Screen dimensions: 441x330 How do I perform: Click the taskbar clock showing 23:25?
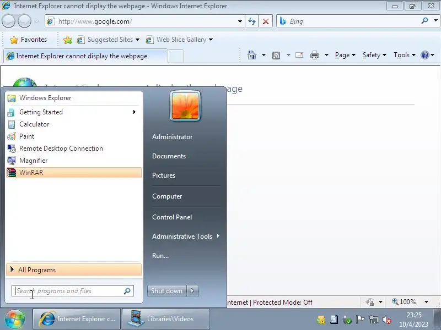[414, 320]
